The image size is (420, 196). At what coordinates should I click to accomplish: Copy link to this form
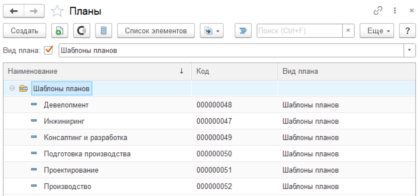pyautogui.click(x=378, y=10)
